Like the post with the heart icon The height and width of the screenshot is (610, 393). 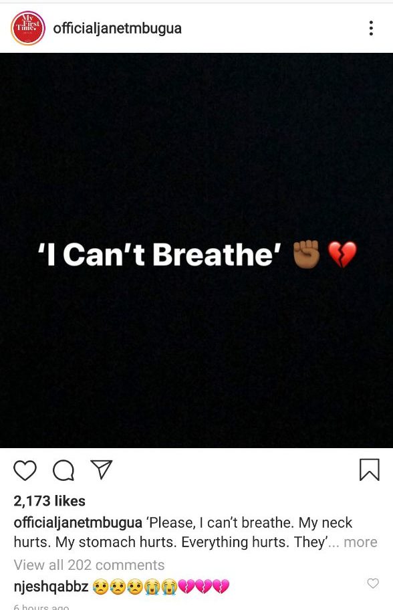point(25,470)
